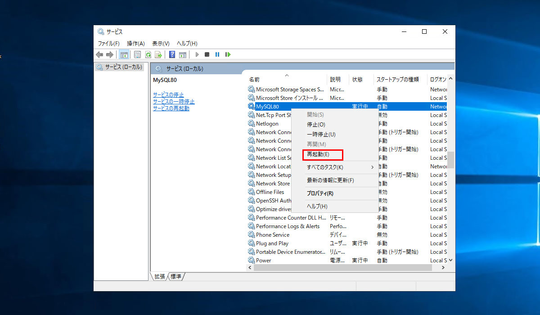Click the サービスの再起動 link

coord(171,108)
